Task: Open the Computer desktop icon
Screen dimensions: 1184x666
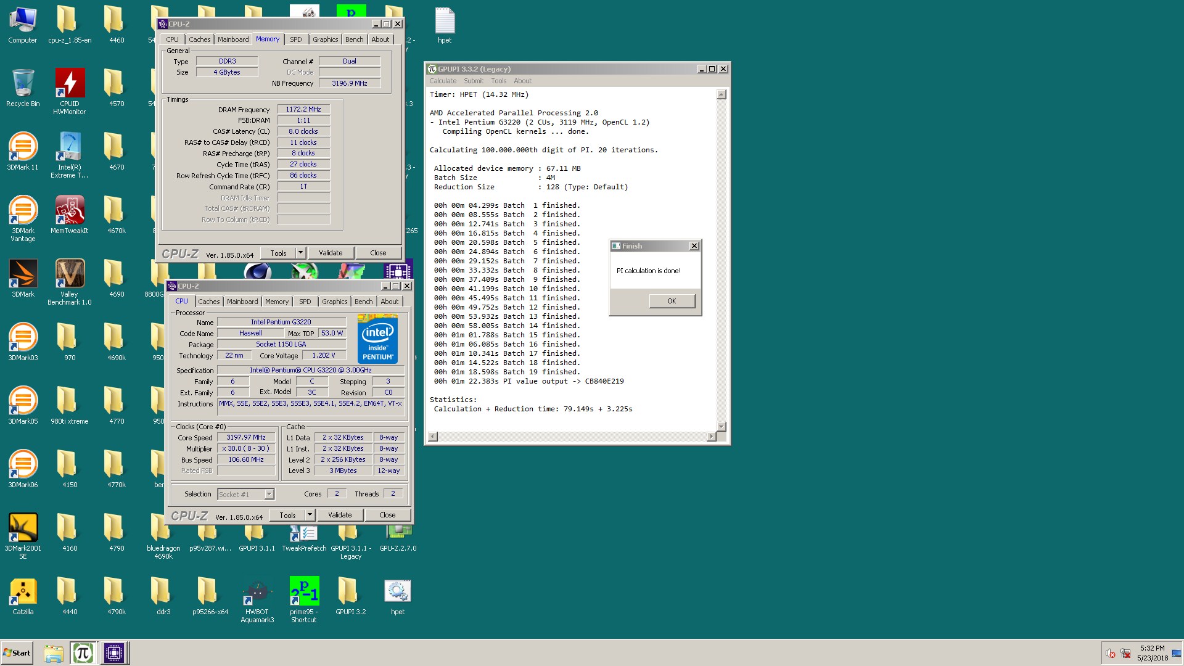Action: (x=23, y=25)
